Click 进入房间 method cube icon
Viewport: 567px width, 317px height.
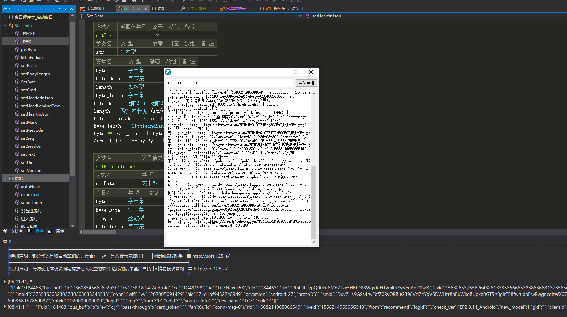[x=17, y=219]
